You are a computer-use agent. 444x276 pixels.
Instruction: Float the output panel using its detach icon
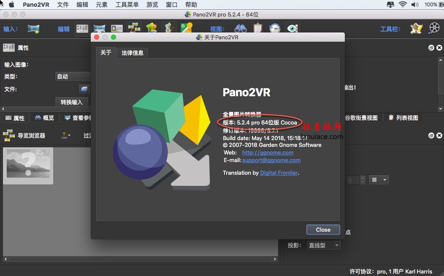tap(431, 48)
